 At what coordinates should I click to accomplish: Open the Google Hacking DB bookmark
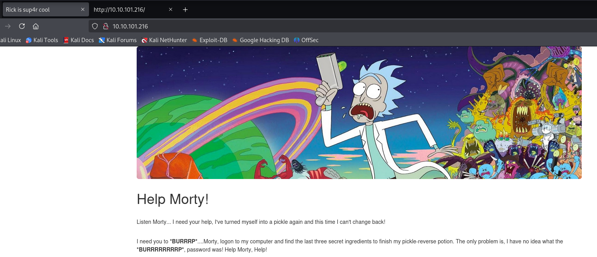pos(260,40)
